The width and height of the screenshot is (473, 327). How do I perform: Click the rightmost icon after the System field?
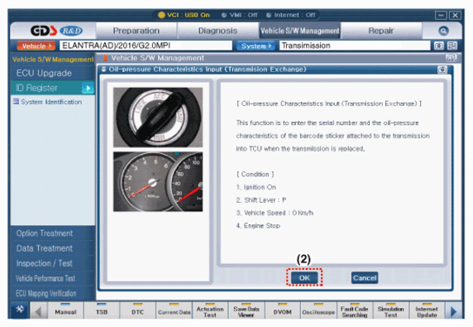[452, 46]
